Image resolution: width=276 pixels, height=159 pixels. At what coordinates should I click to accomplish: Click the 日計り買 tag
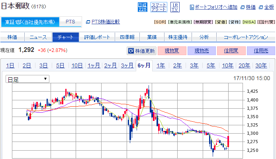point(266,22)
